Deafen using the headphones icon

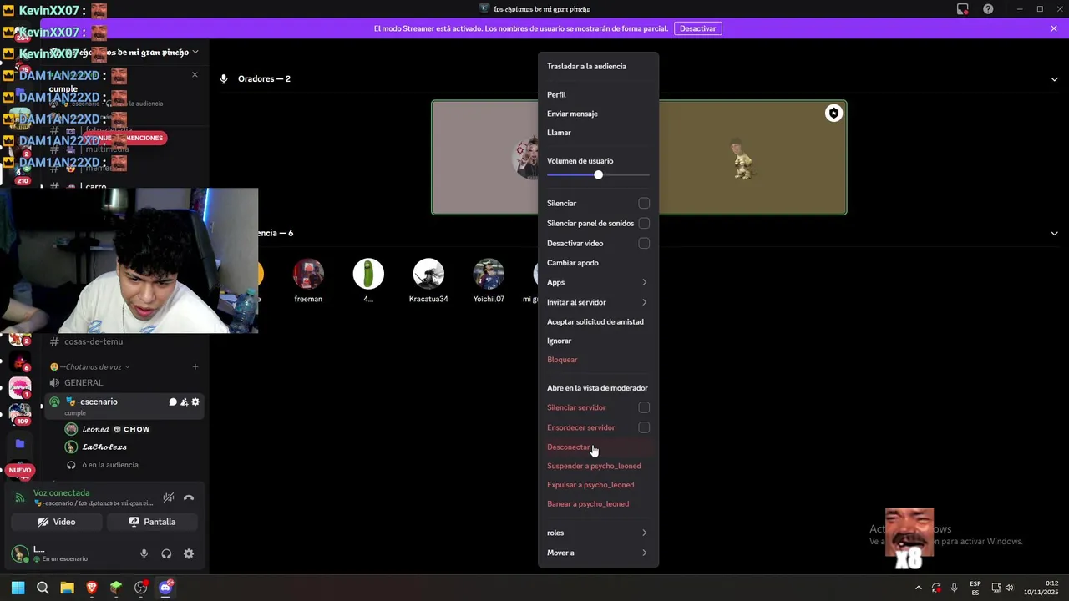click(x=166, y=553)
